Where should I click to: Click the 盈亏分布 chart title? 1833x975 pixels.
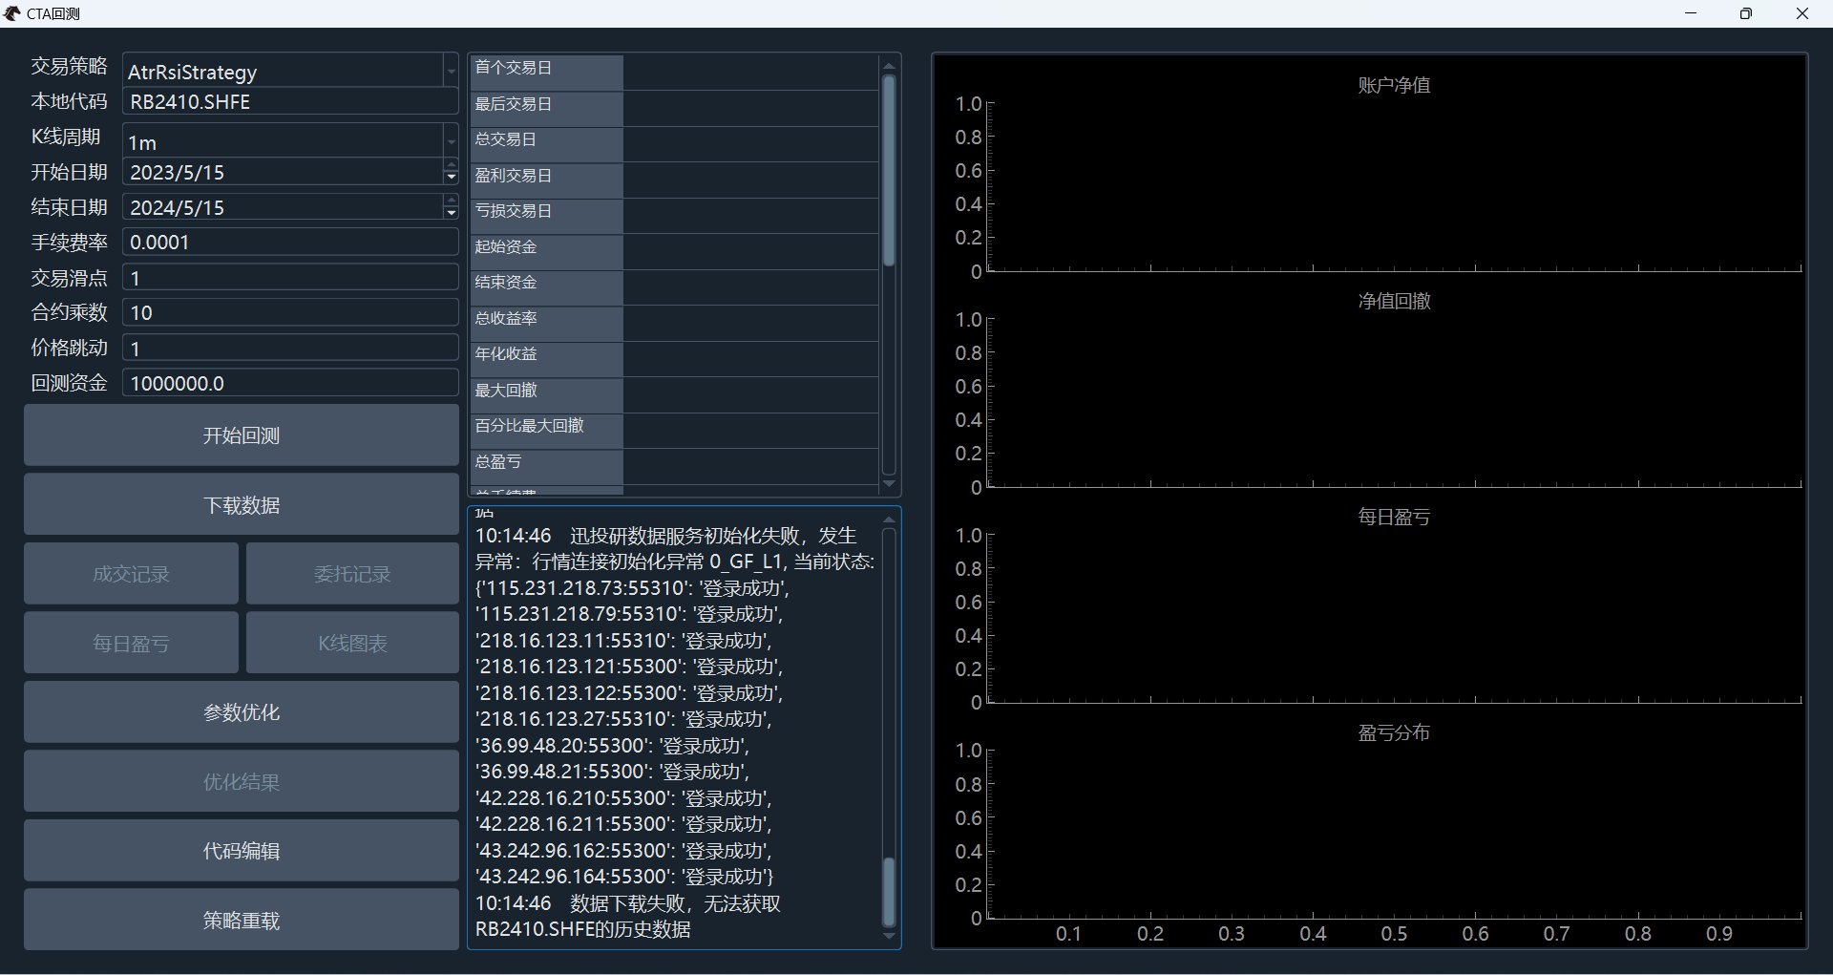pos(1394,732)
